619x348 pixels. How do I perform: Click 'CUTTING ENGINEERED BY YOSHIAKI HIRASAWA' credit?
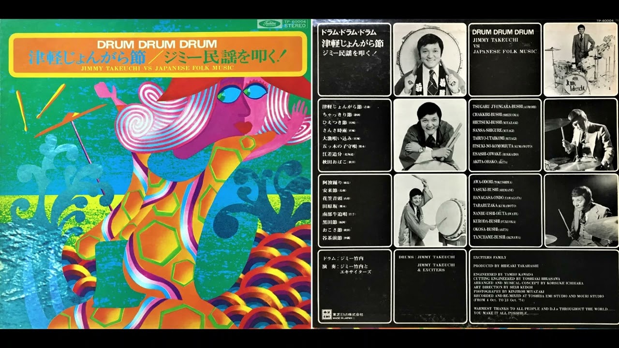(516, 279)
